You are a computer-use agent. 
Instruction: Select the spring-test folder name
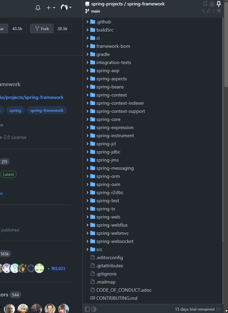pos(108,201)
